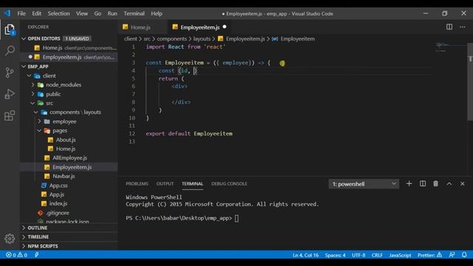
Task: Switch to the Debug Console tab
Action: 229,184
